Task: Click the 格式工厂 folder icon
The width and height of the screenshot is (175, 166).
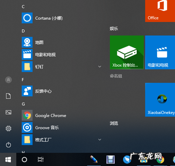Action: [x=27, y=140]
